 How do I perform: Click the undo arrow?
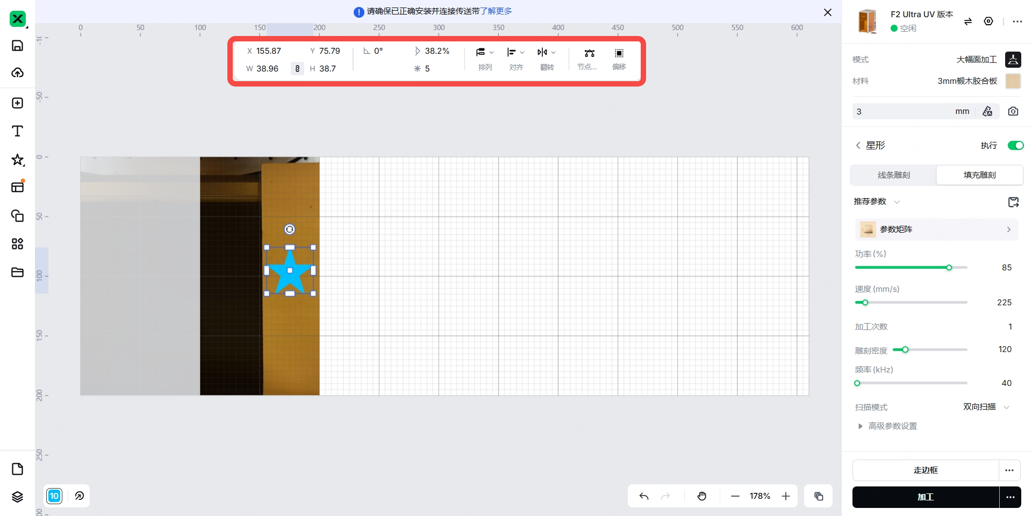tap(644, 496)
